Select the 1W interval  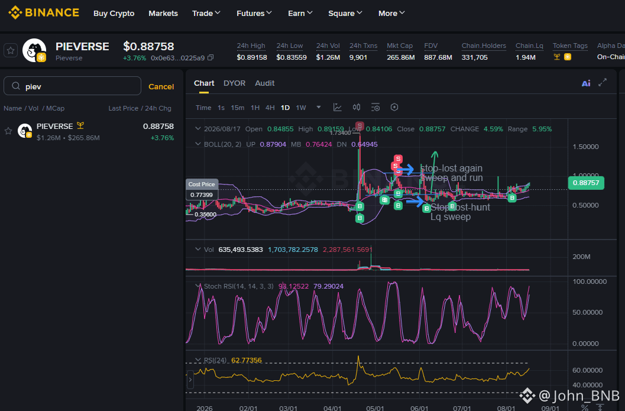pos(301,108)
